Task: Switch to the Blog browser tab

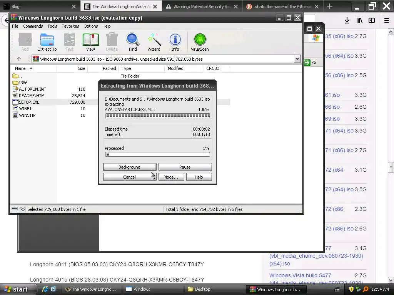Action: (40, 7)
